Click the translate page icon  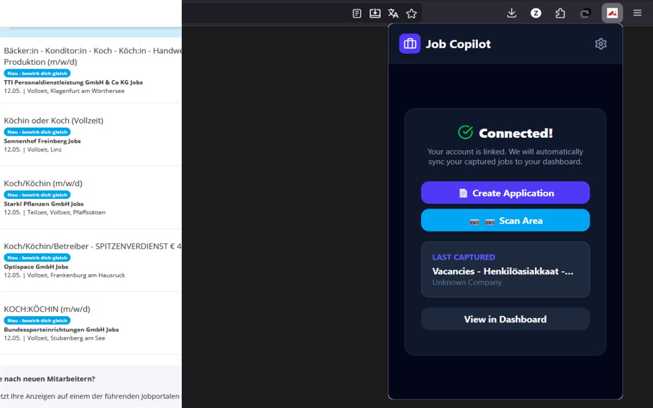393,13
